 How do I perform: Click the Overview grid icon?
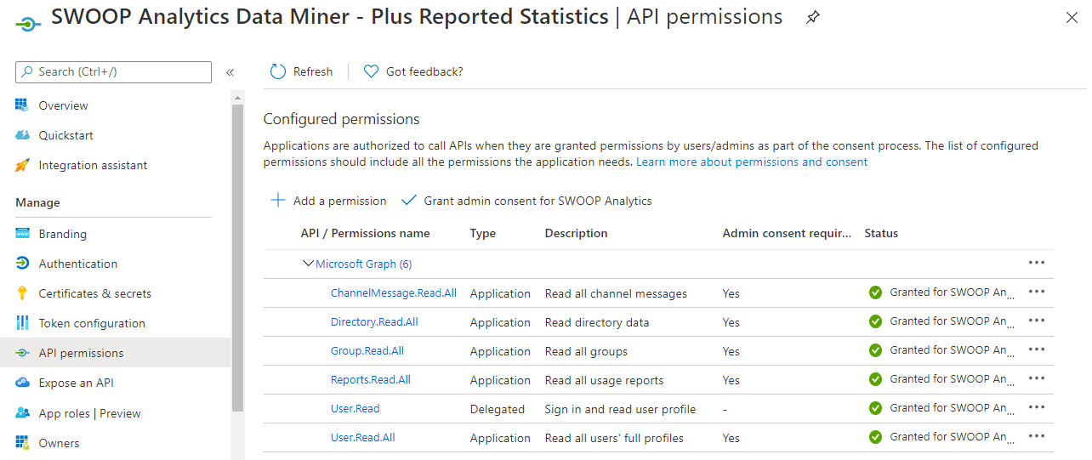pyautogui.click(x=23, y=105)
